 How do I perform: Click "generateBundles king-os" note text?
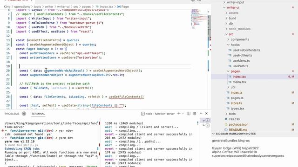[231, 141]
